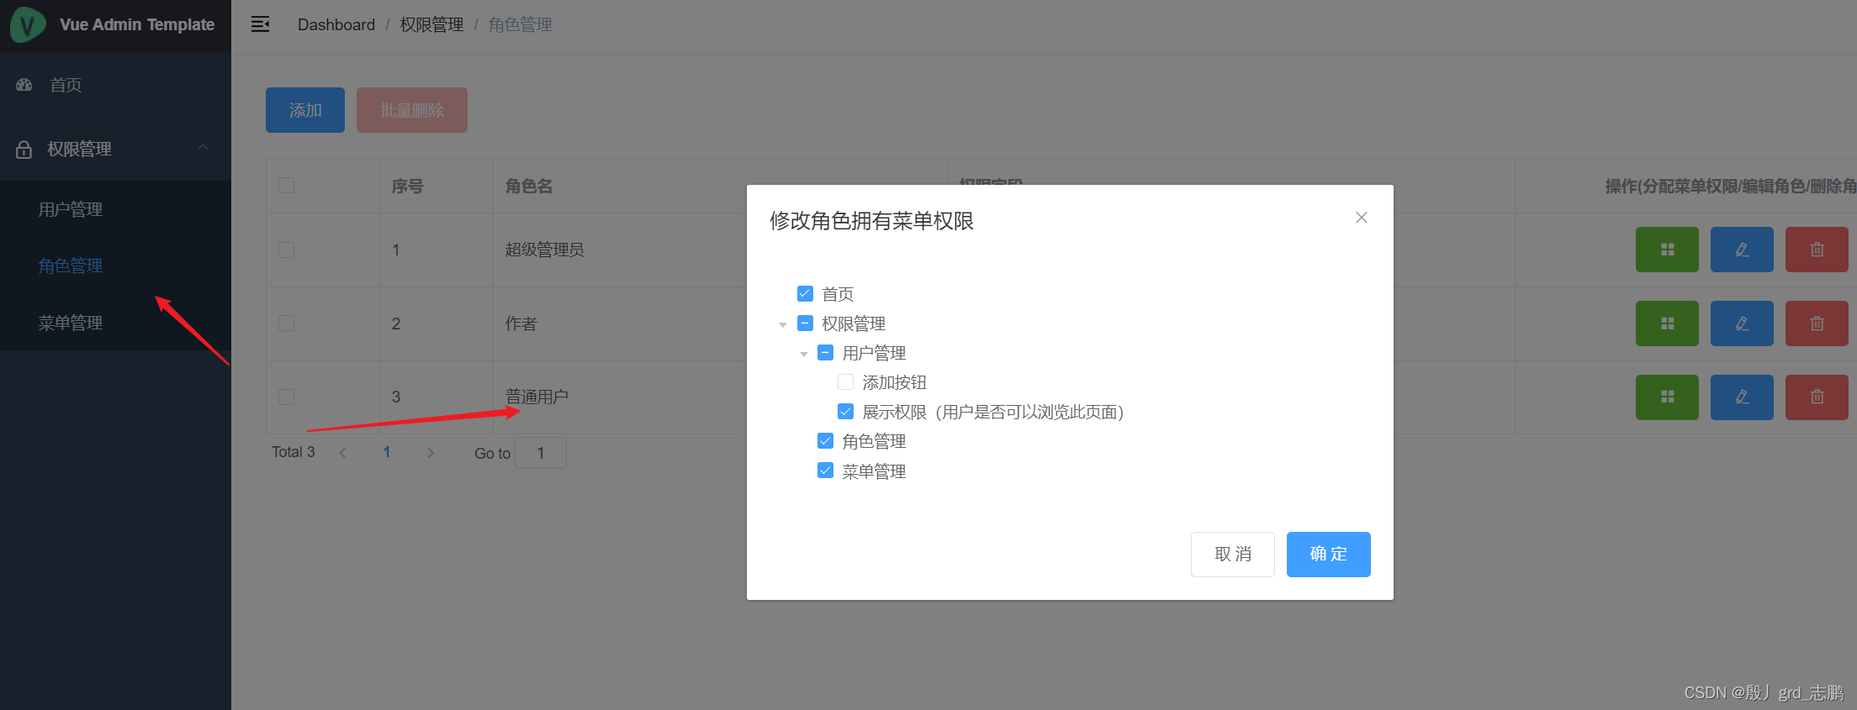Image resolution: width=1857 pixels, height=710 pixels.
Task: Click the Total 3 pagination text
Action: coord(294,452)
